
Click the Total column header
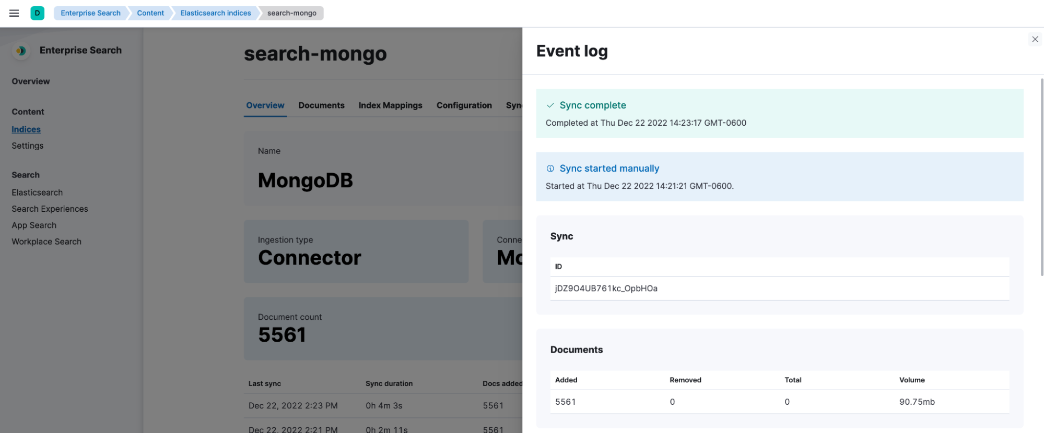pos(793,380)
